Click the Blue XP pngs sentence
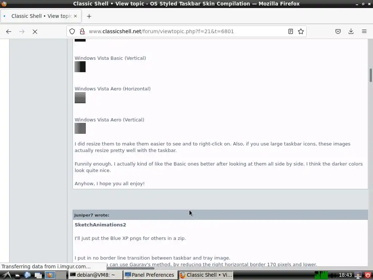 click(130, 238)
